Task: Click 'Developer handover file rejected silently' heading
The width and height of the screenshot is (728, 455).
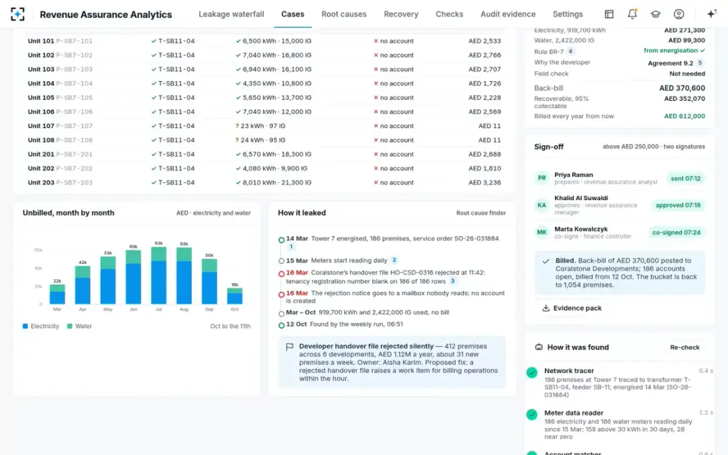Action: pyautogui.click(x=366, y=346)
